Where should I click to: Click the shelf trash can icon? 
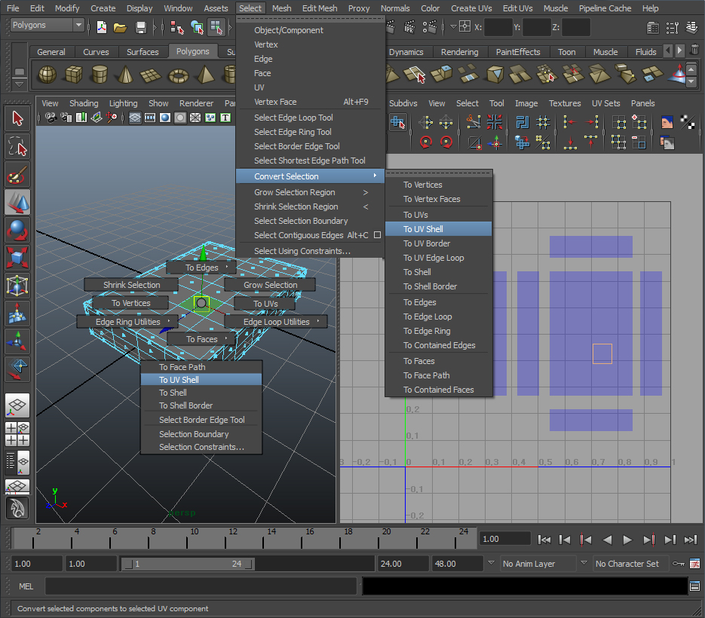694,50
